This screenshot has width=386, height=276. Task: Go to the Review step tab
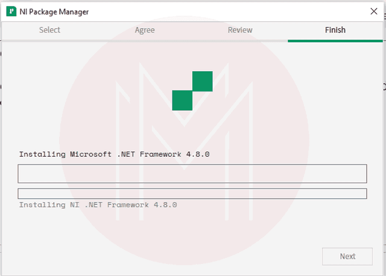coord(240,30)
